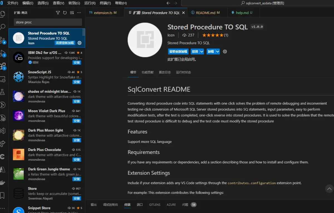Expand the 禁用 dropdown arrow
This screenshot has width=334, height=213.
click(202, 52)
